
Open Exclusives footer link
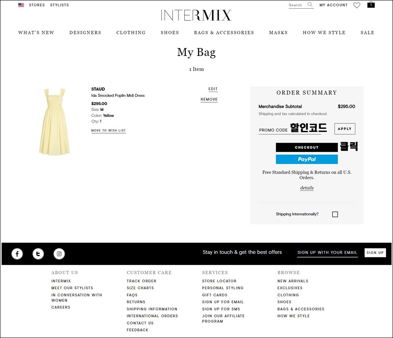pos(290,288)
